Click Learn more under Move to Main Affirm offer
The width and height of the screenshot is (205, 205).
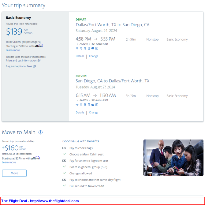[9, 162]
